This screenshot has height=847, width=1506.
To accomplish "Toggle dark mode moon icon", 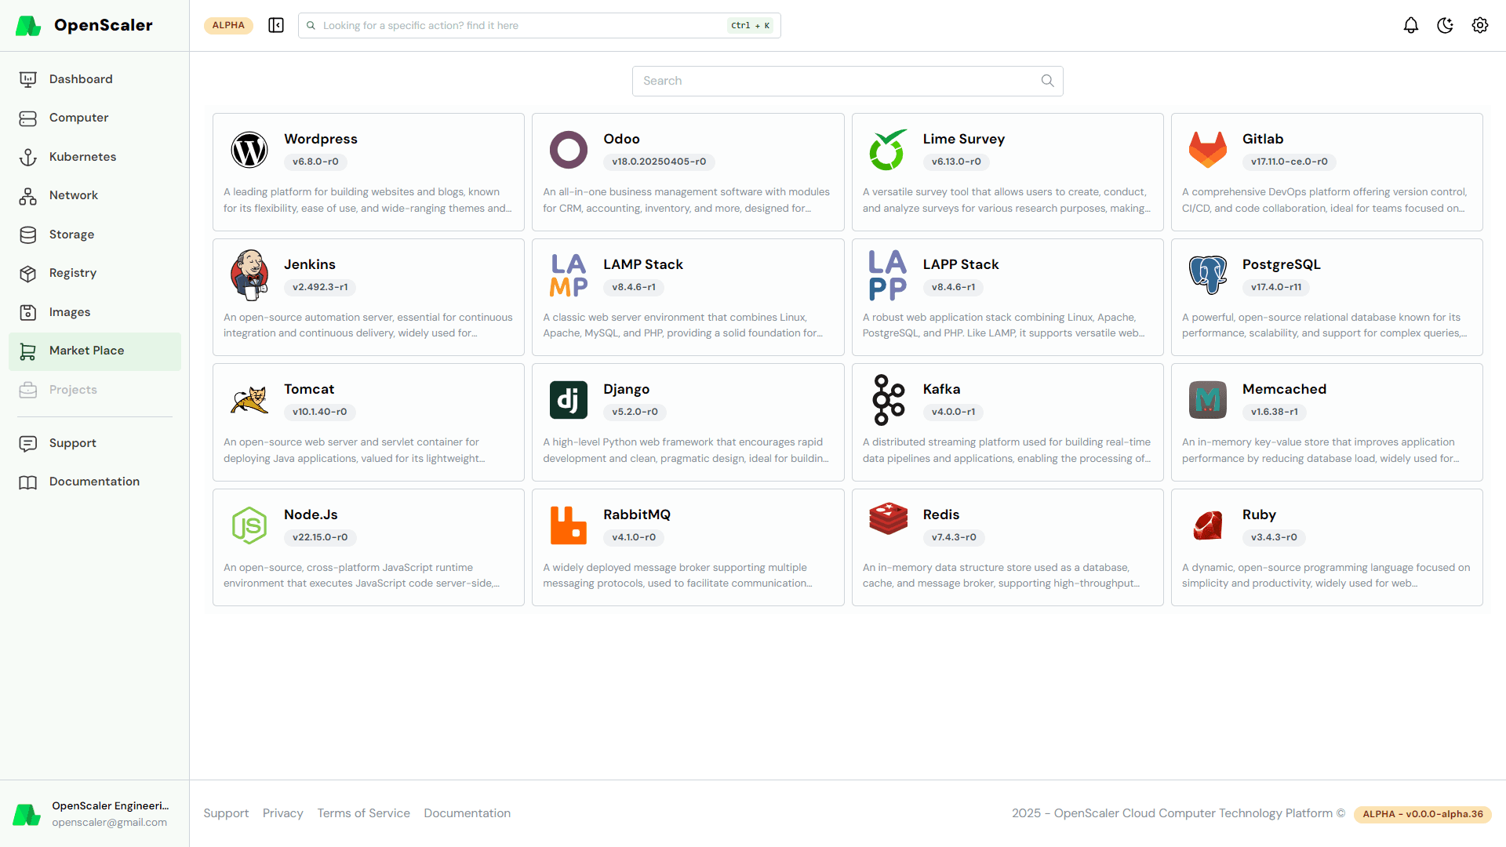I will 1445,25.
